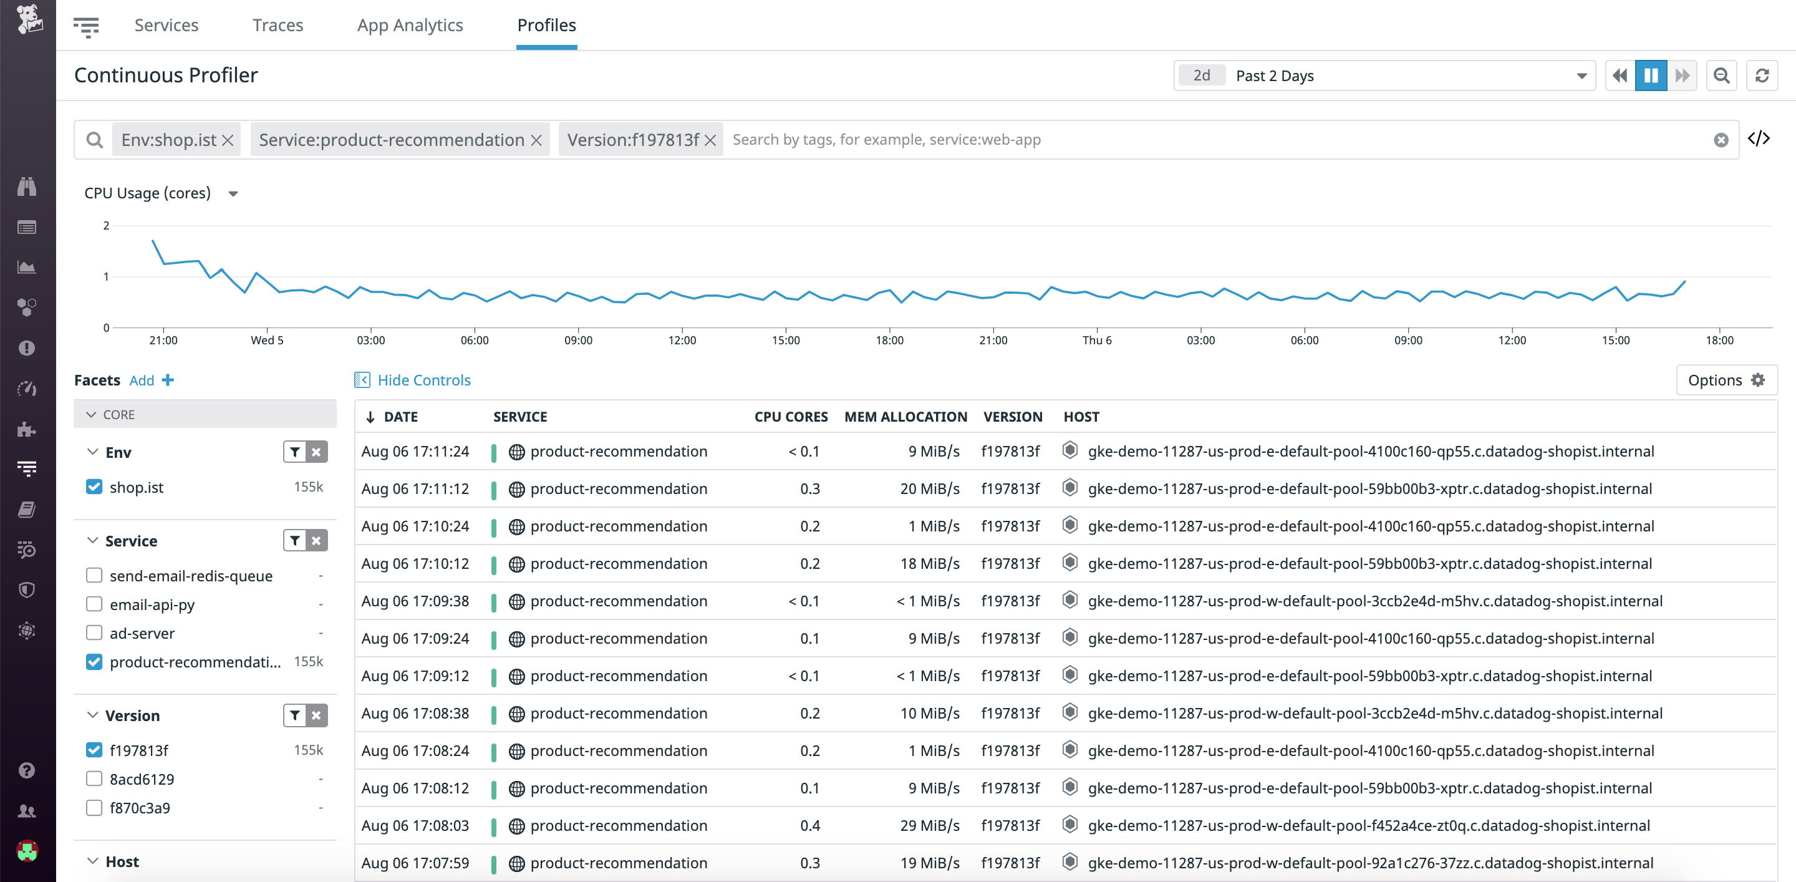Open the puzzle-piece integrations sidebar icon
The width and height of the screenshot is (1796, 882).
pos(26,429)
